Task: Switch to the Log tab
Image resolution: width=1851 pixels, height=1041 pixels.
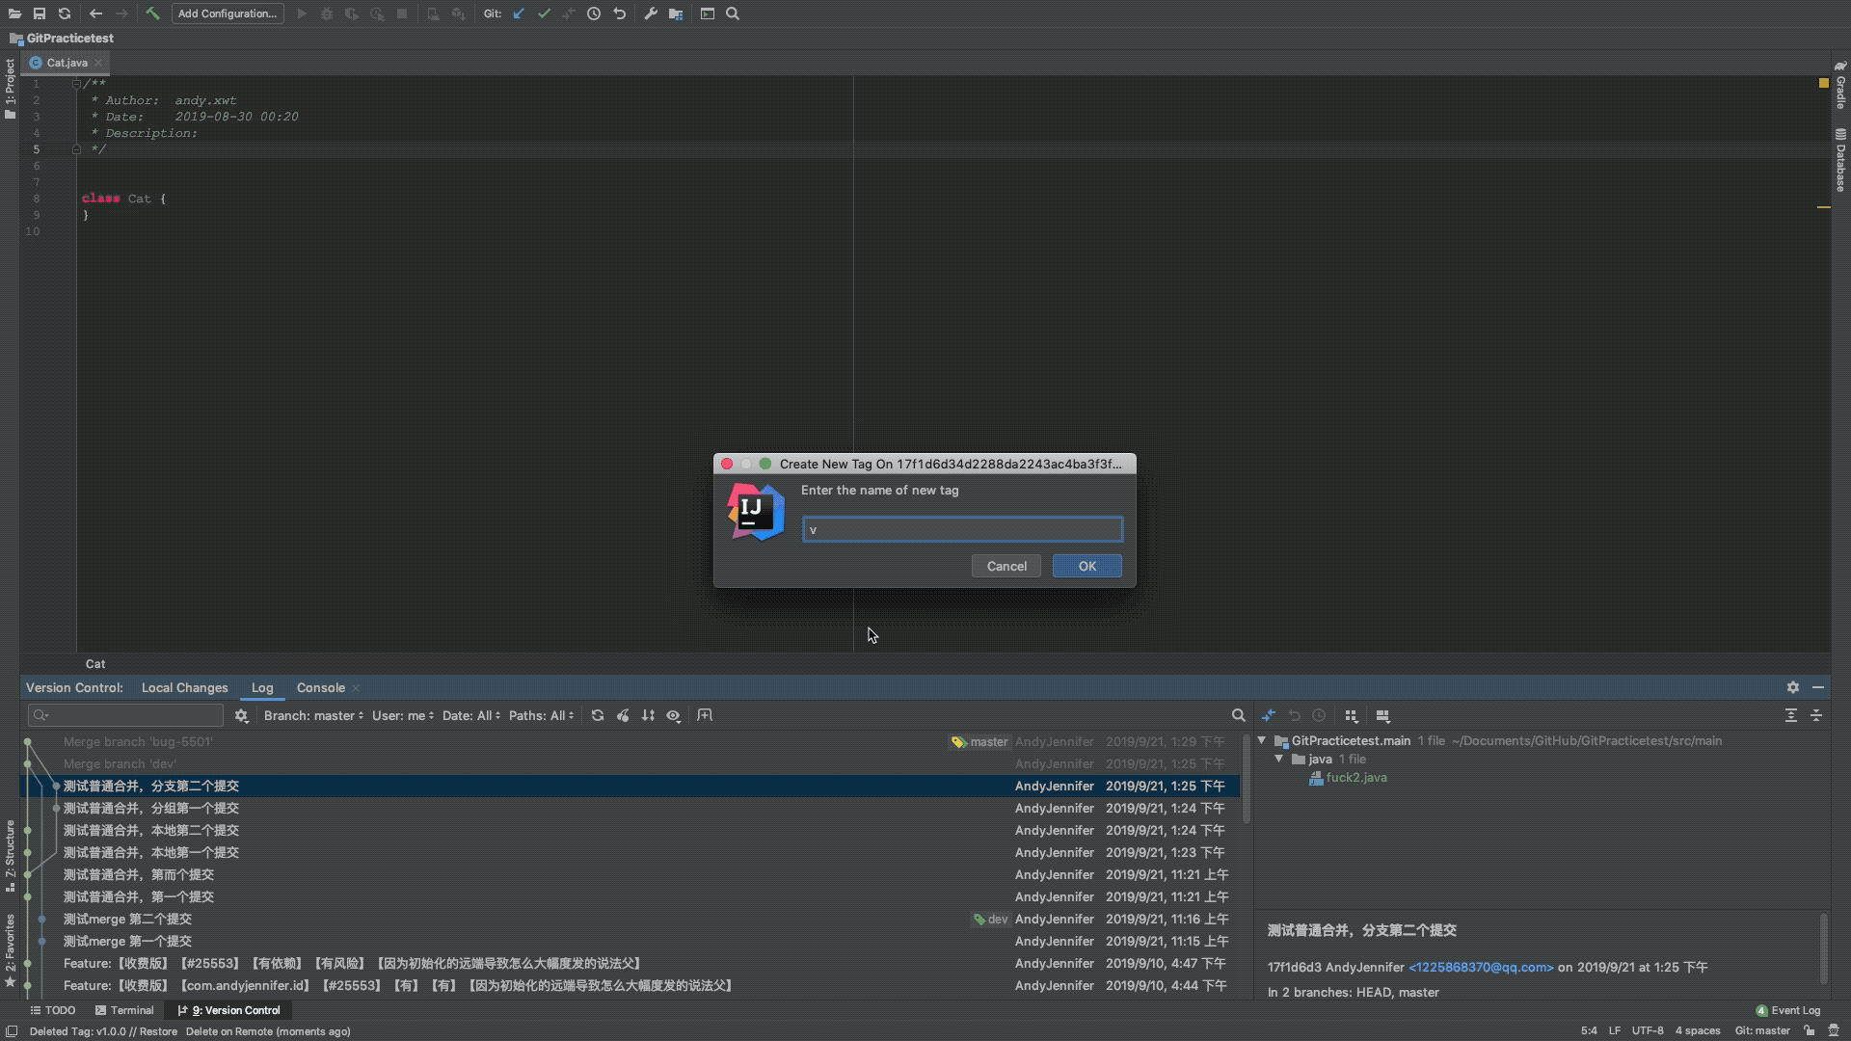Action: pyautogui.click(x=262, y=687)
